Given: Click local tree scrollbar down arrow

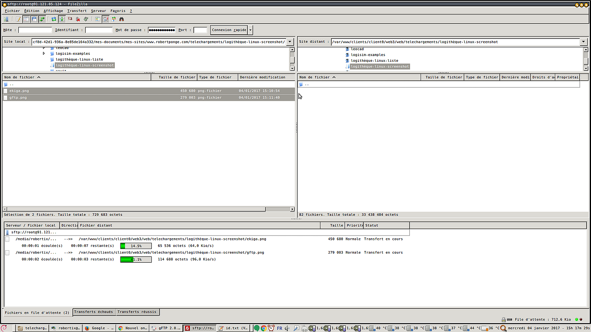Looking at the screenshot, I should click(x=292, y=68).
